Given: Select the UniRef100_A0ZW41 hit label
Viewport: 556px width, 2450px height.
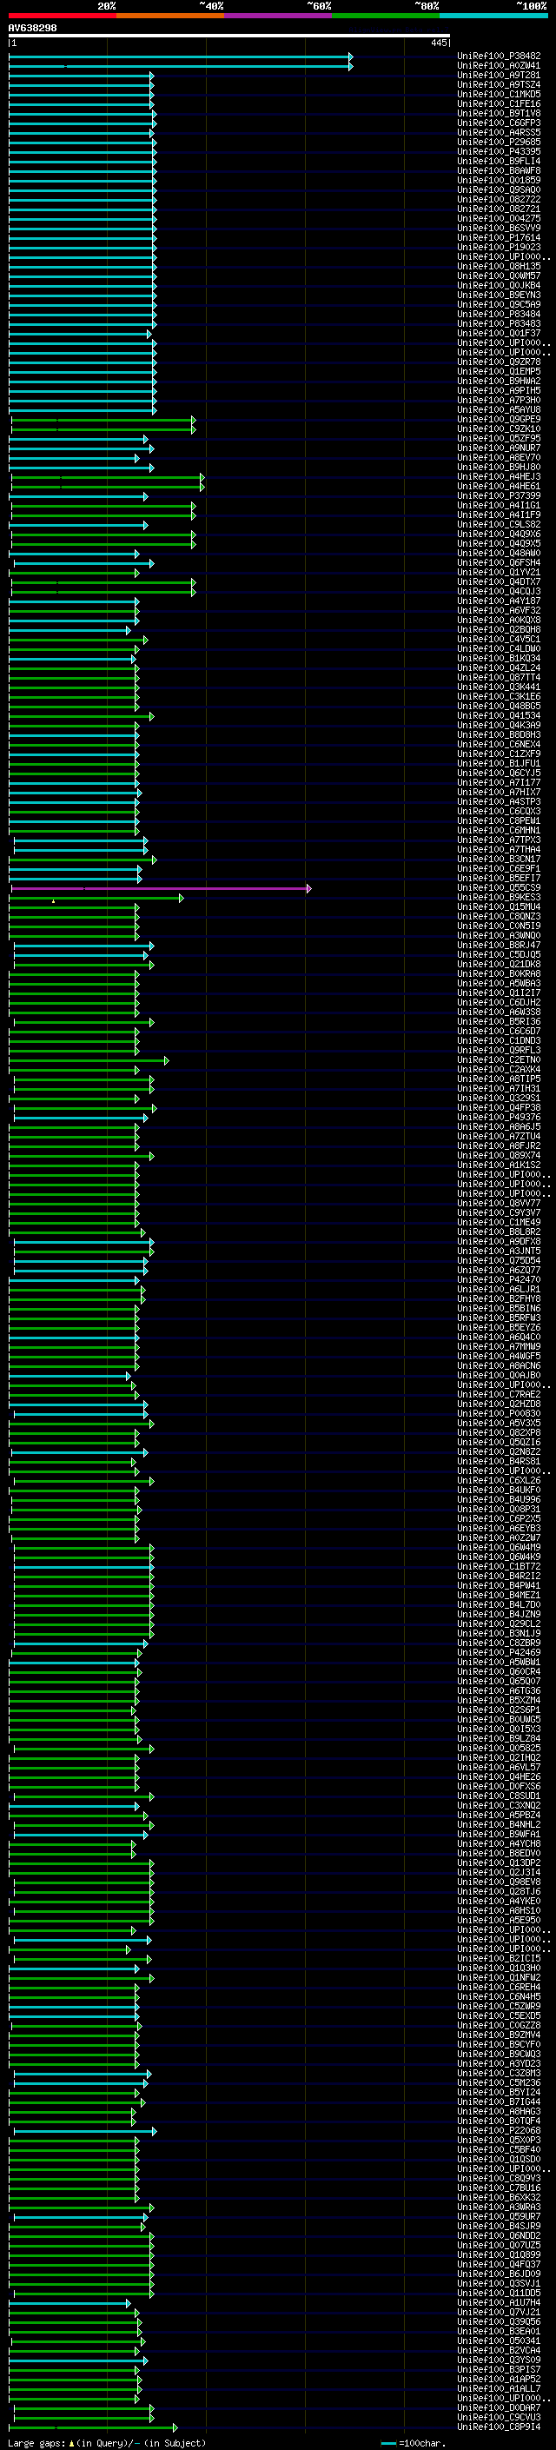Looking at the screenshot, I should [x=499, y=66].
